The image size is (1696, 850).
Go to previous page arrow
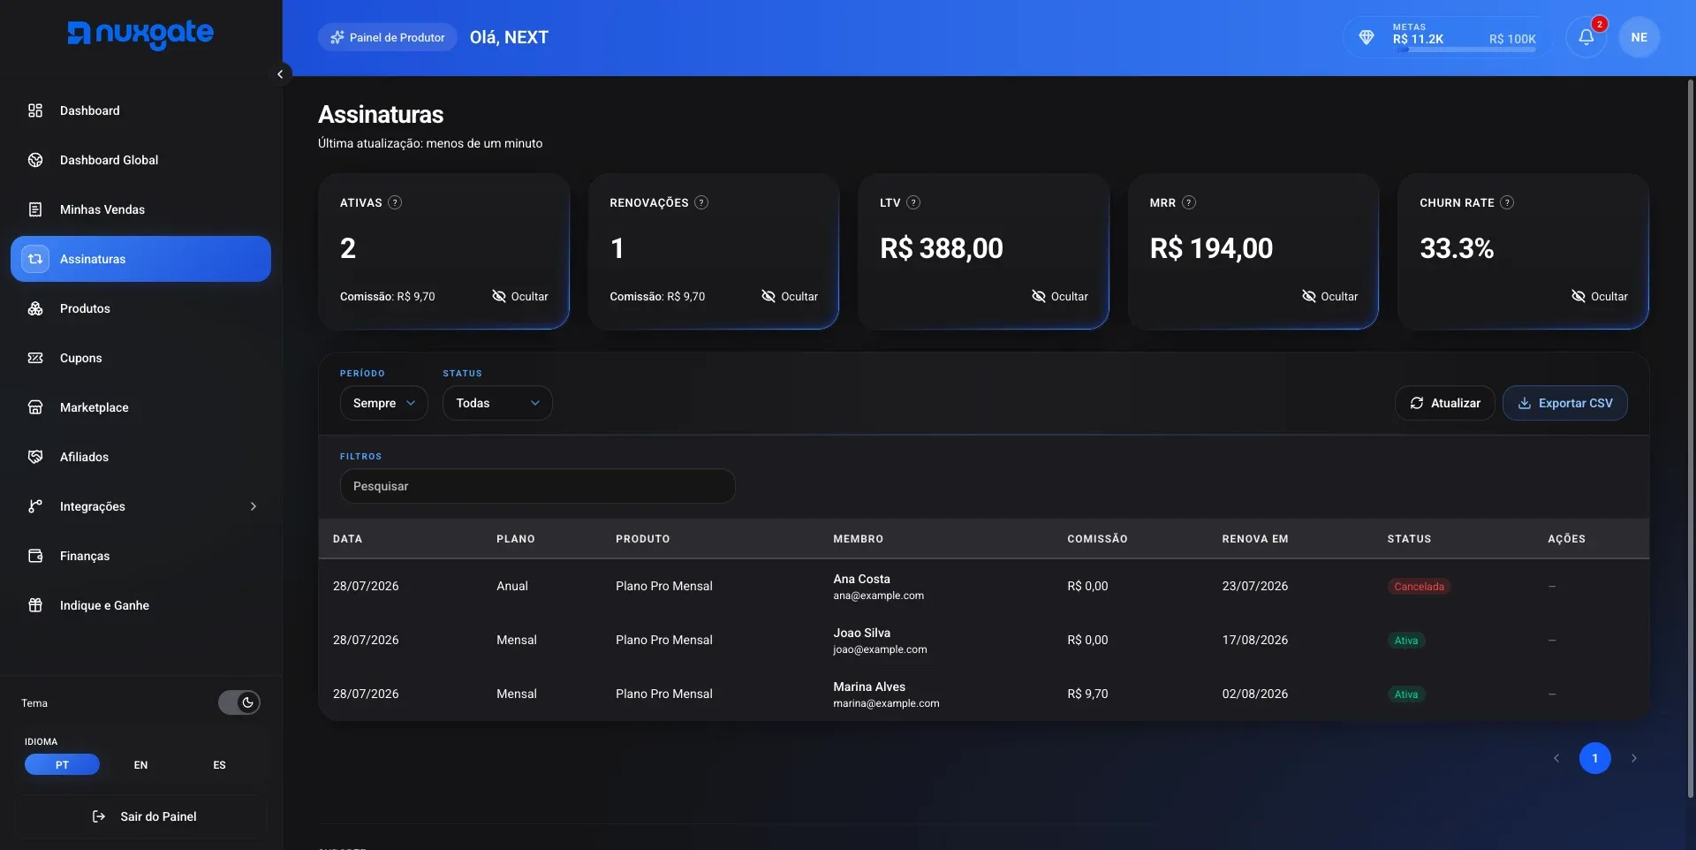[1556, 758]
